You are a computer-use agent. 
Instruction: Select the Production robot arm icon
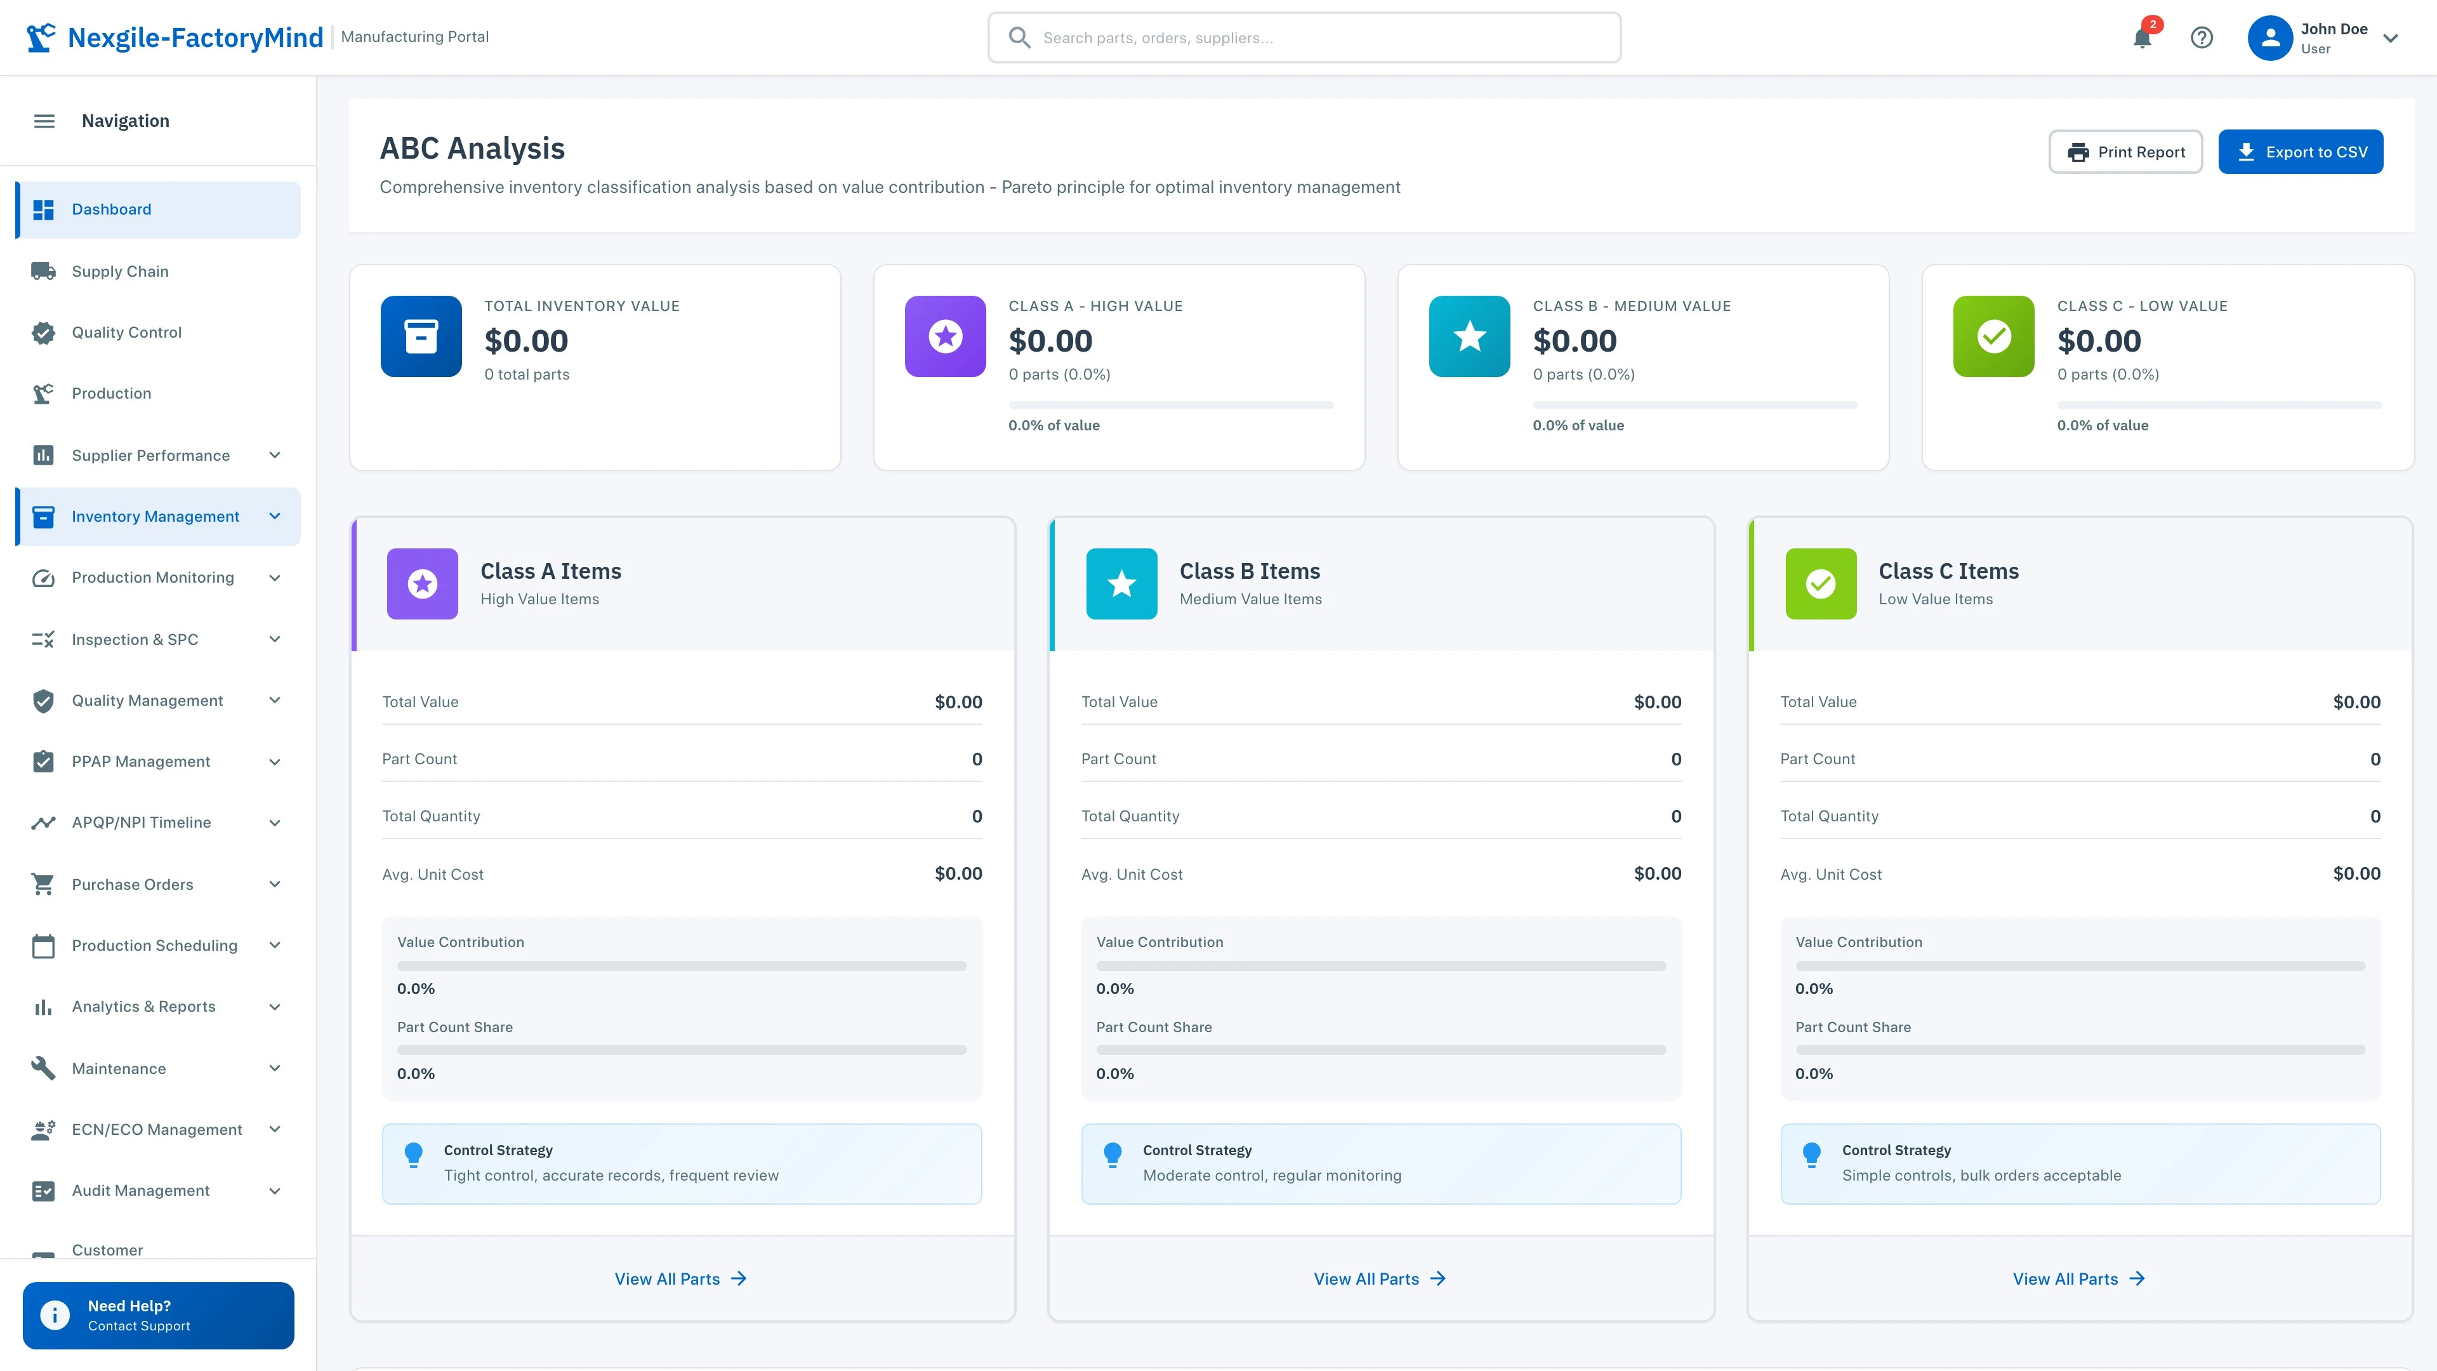coord(44,393)
